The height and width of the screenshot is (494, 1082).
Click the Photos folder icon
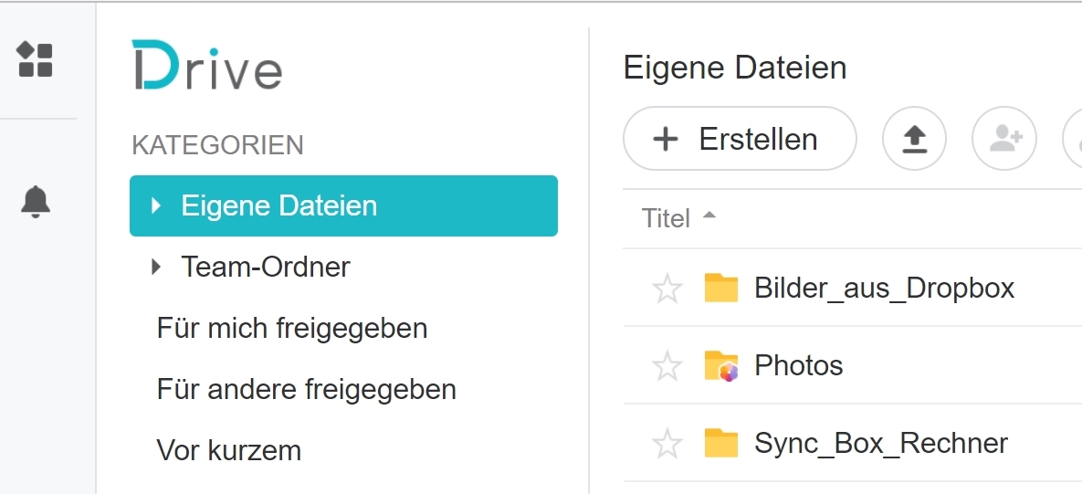[x=721, y=365]
